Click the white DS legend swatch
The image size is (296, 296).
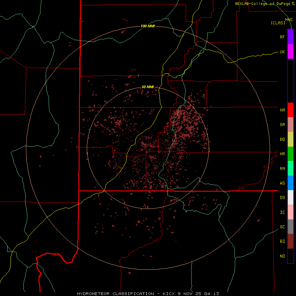tap(290, 197)
